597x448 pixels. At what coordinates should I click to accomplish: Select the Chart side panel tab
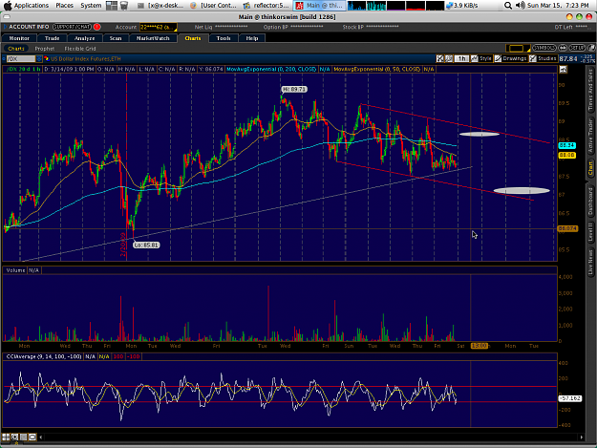[590, 168]
